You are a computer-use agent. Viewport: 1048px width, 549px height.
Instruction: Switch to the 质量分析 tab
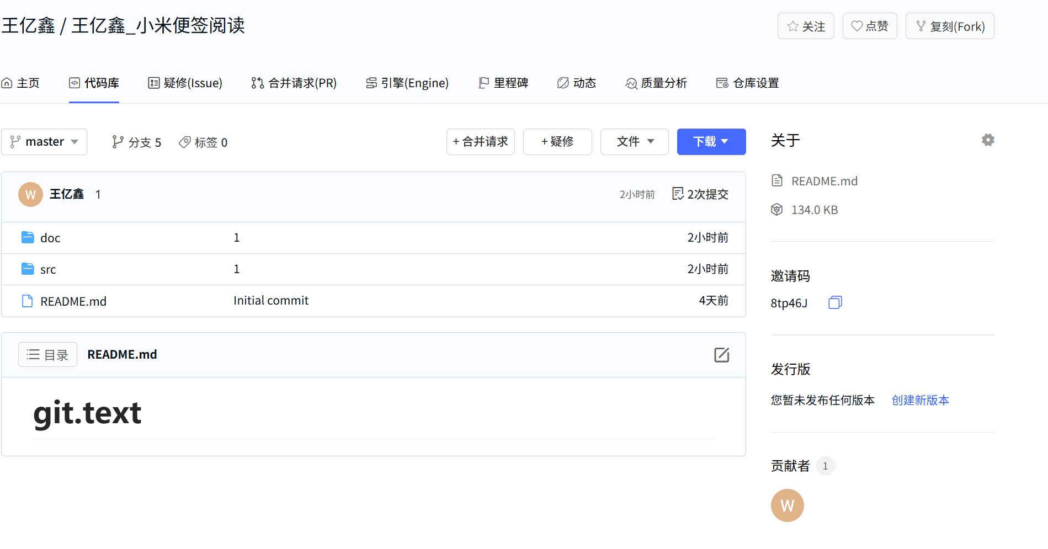[x=656, y=83]
